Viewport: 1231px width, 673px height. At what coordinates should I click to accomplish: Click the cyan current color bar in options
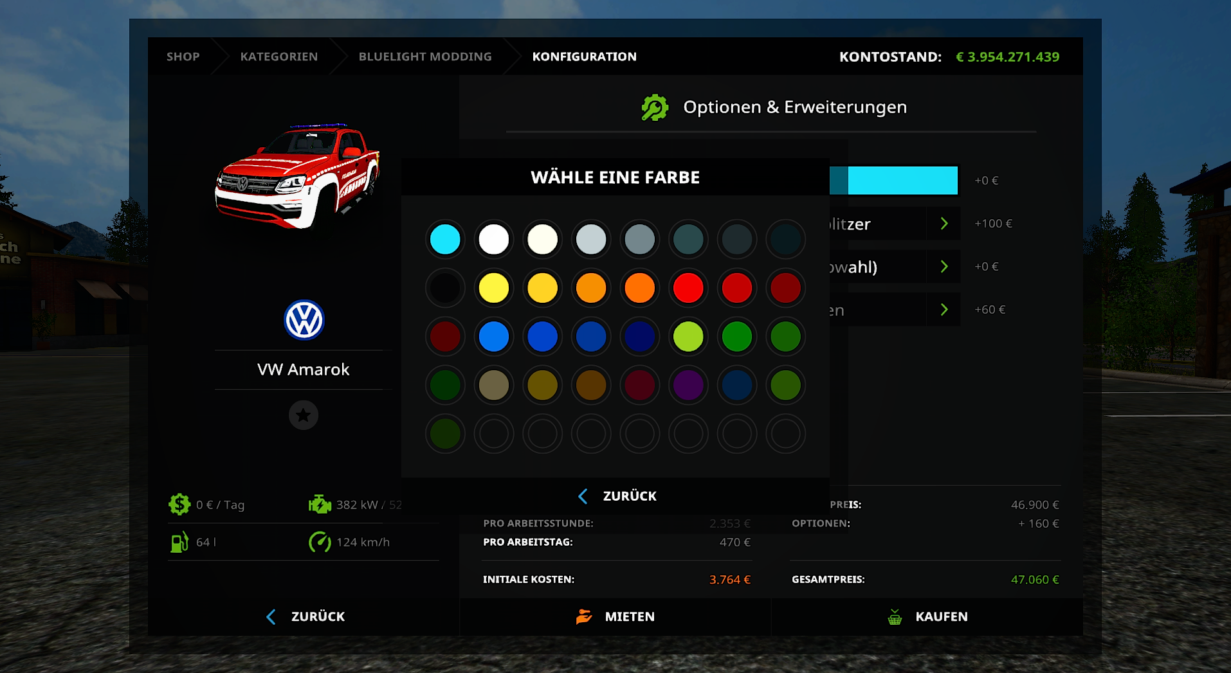pyautogui.click(x=893, y=181)
